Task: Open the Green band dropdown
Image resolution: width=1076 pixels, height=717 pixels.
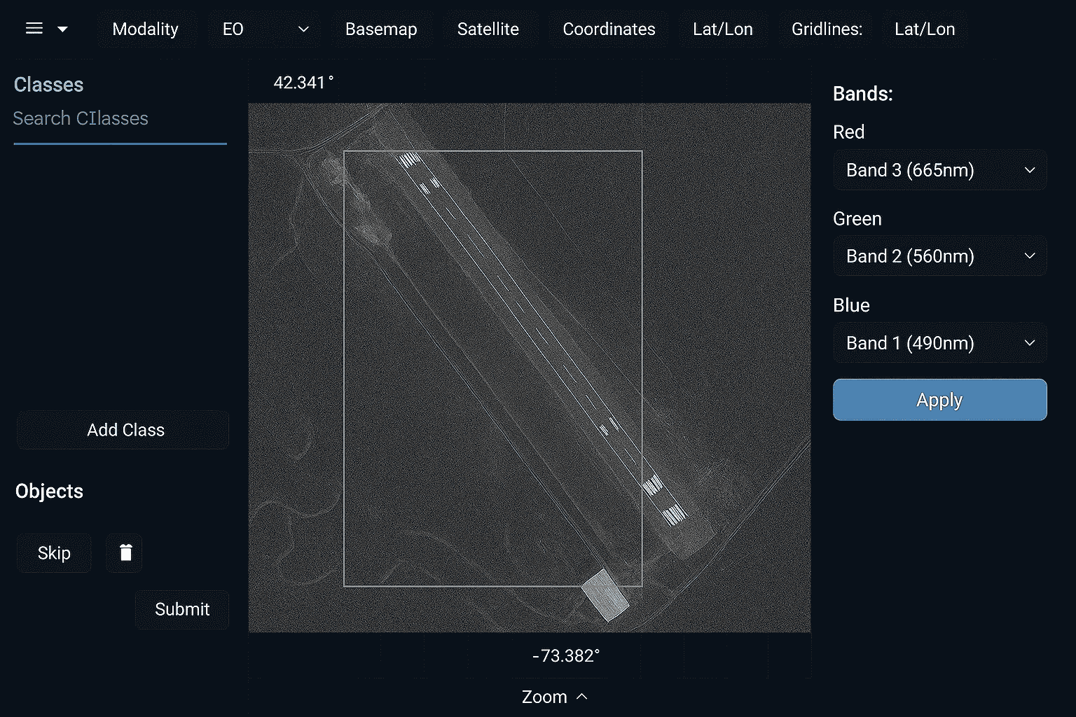Action: [939, 256]
